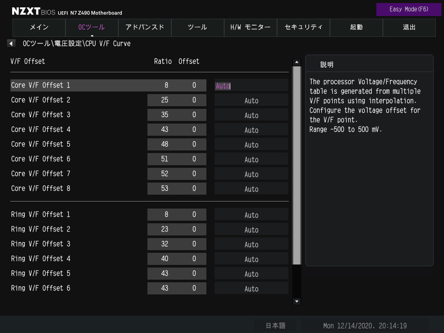444x333 pixels.
Task: Click ratio value 35 of Core Offset 3
Action: coord(164,114)
